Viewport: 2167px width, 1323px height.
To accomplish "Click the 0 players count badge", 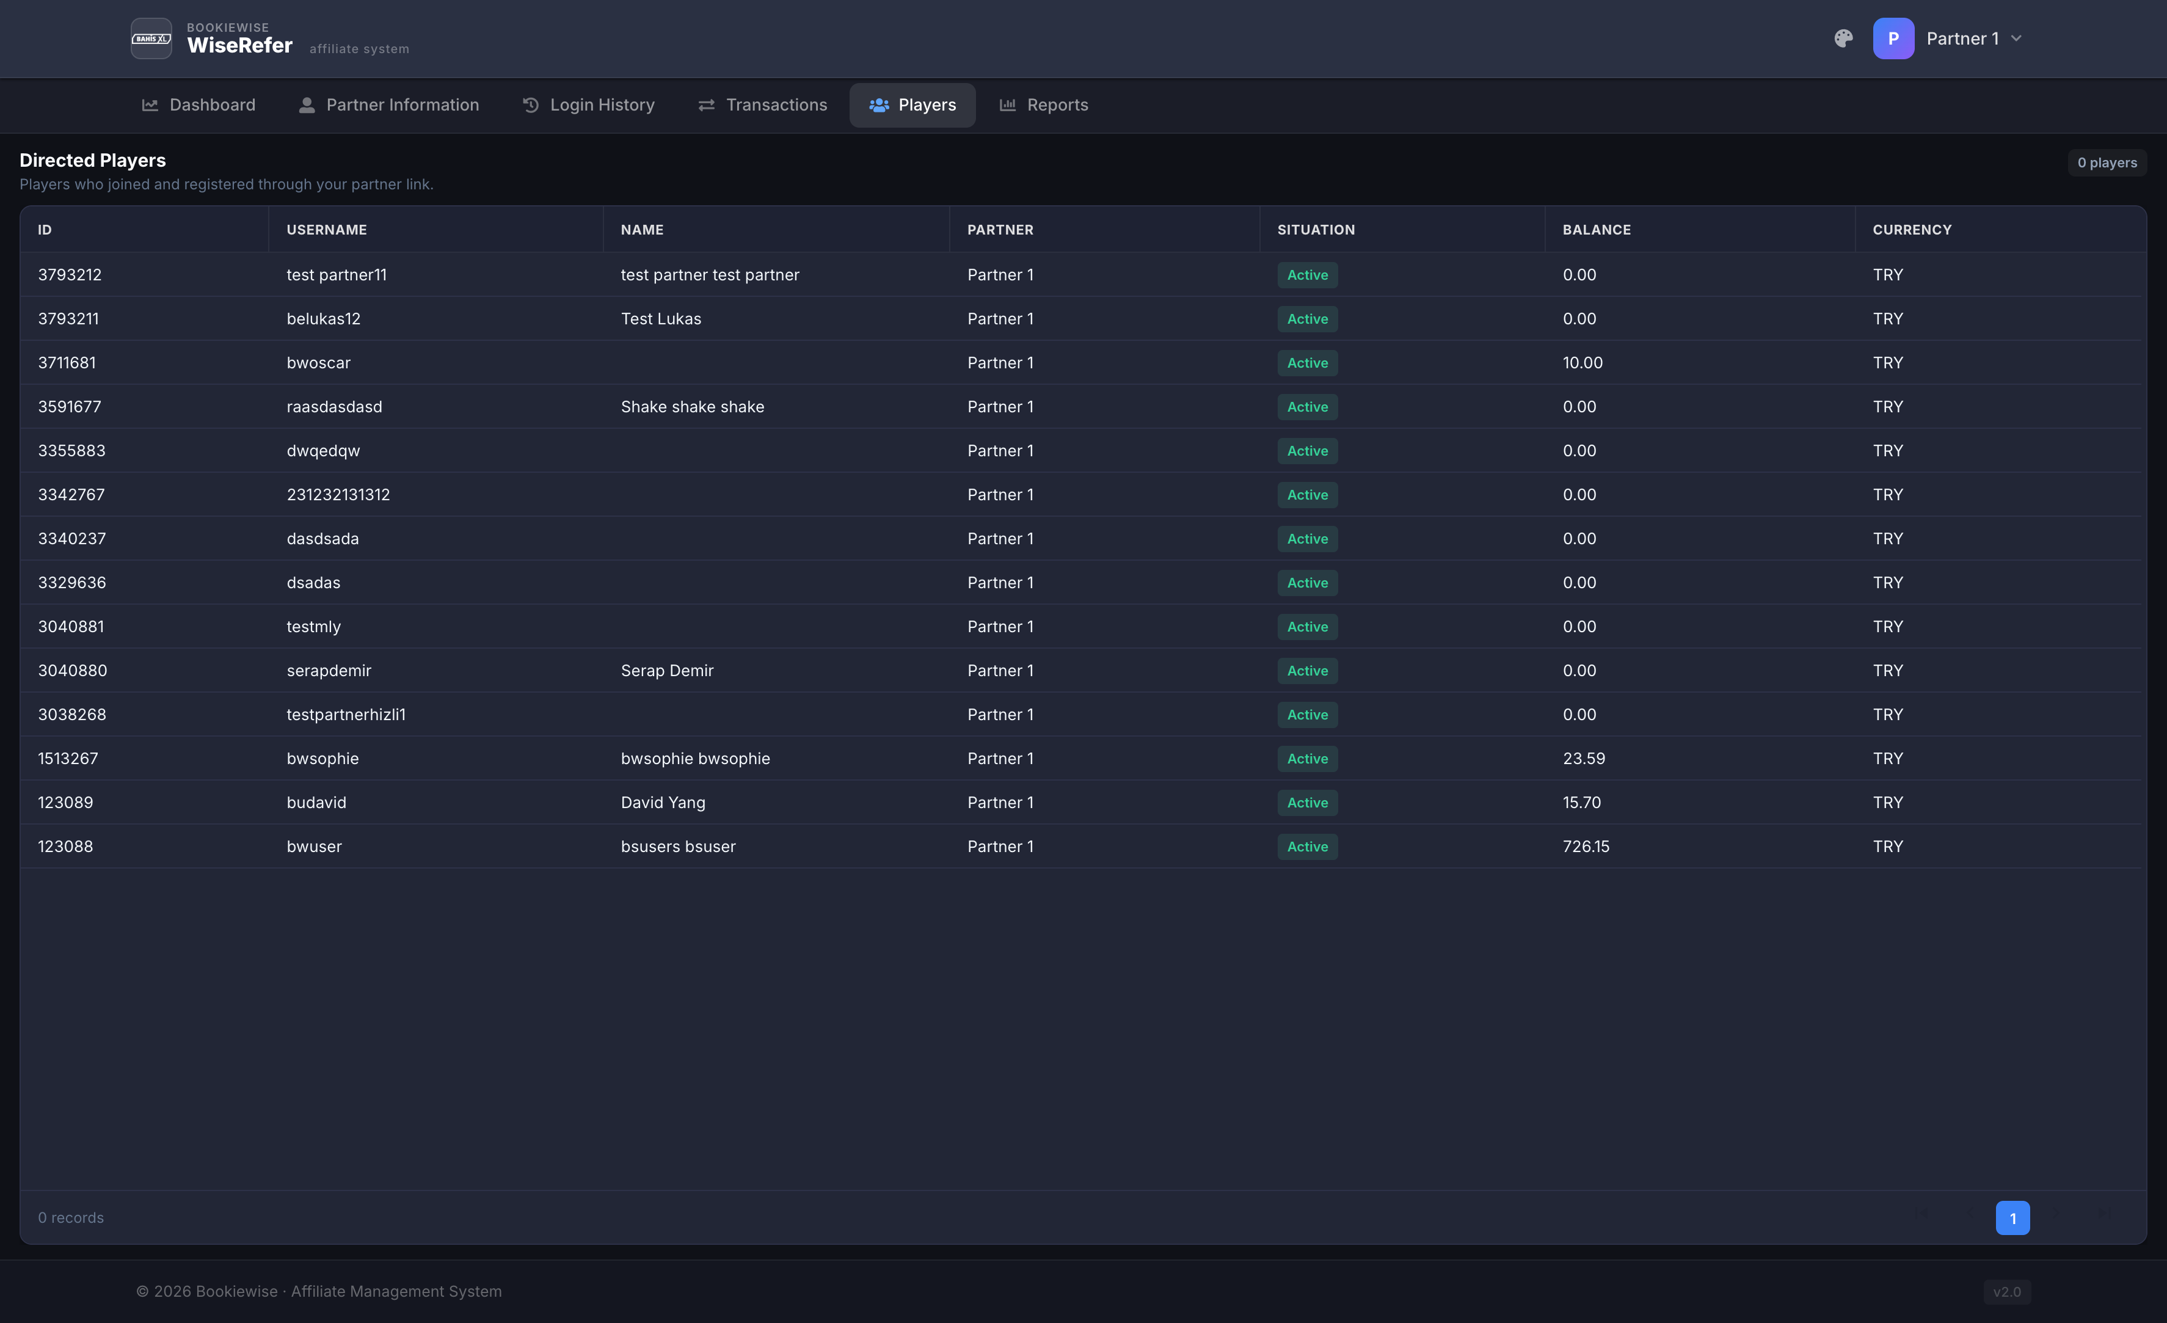I will point(2107,162).
